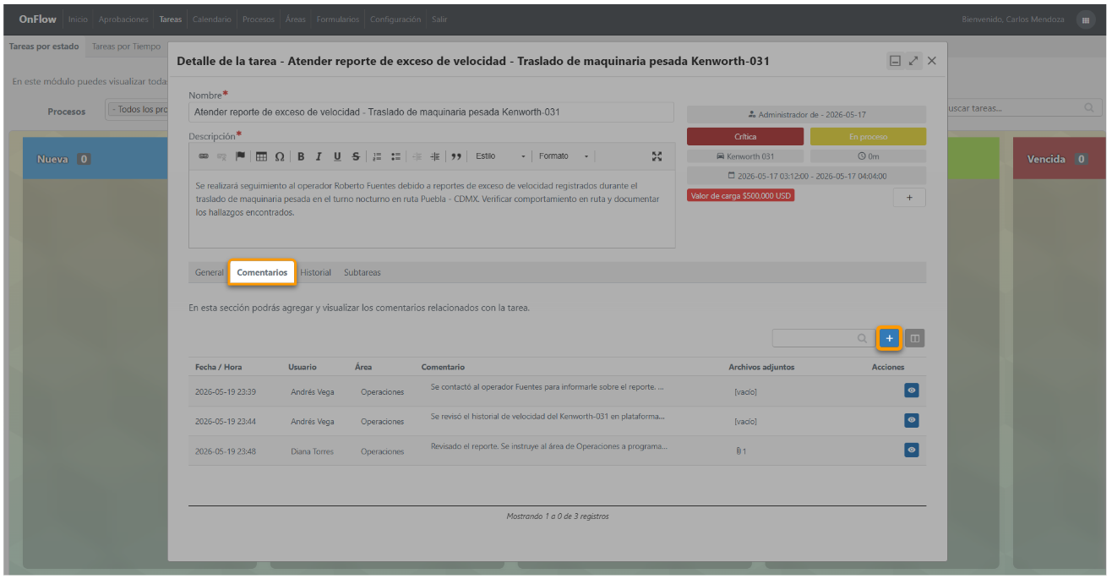Click the Nombre input field
Viewport: 1112px width, 579px height.
click(431, 112)
